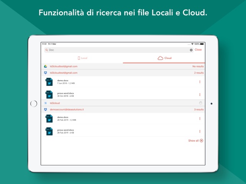Image resolution: width=246 pixels, height=184 pixels.
Task: Click the arrow circle icon next to Show all
Action: point(202,140)
